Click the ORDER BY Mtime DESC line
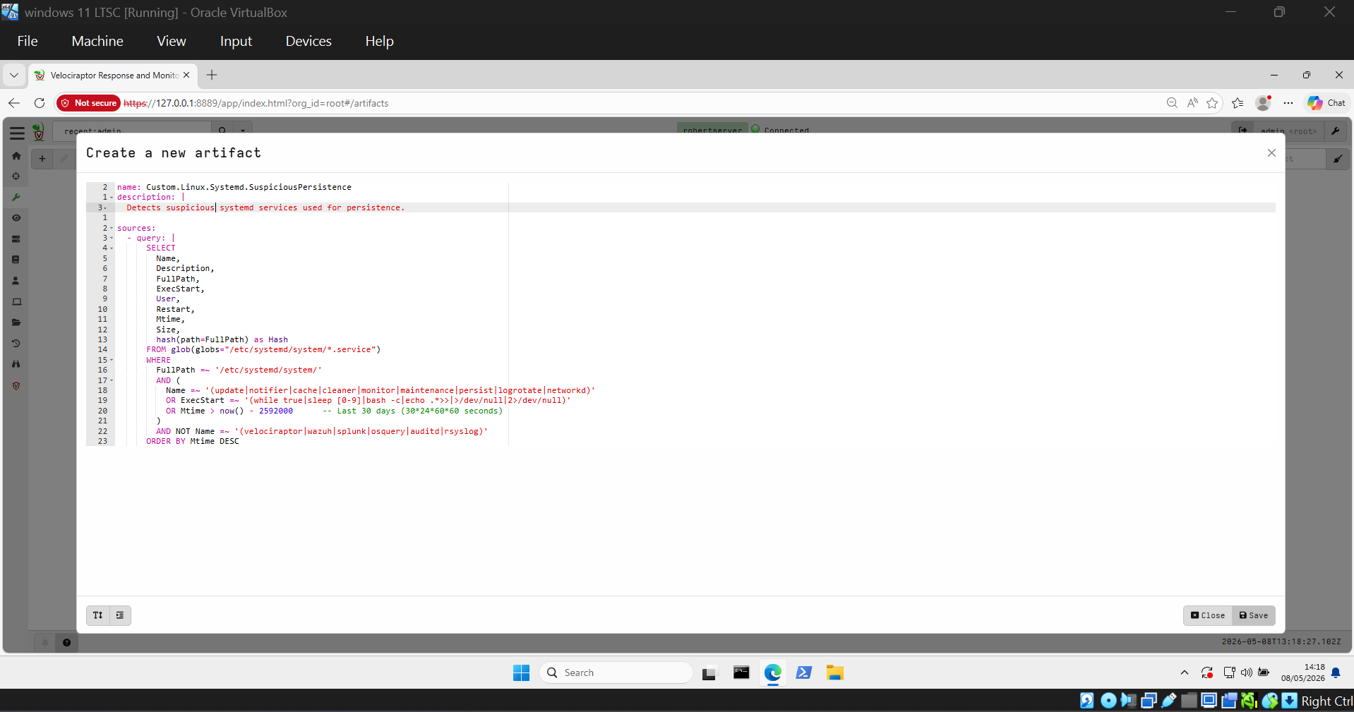 coord(193,441)
